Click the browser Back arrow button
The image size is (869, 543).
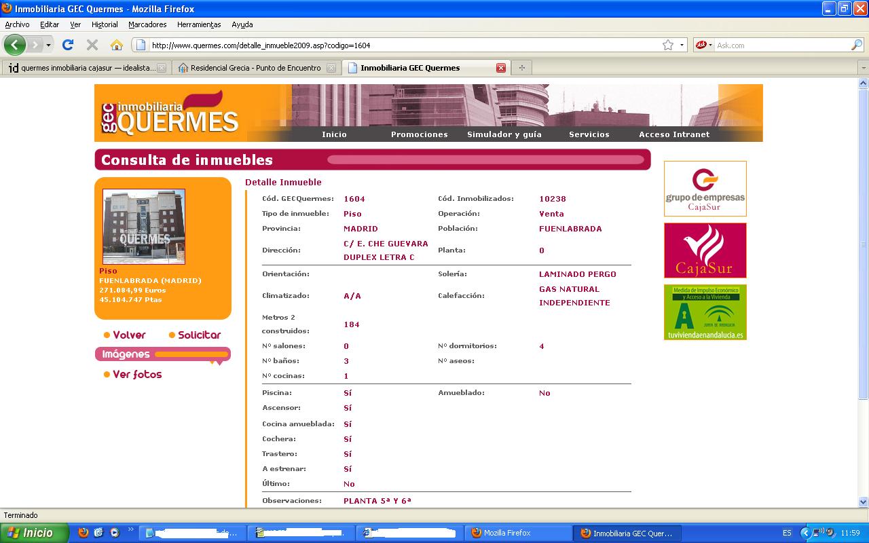[15, 45]
